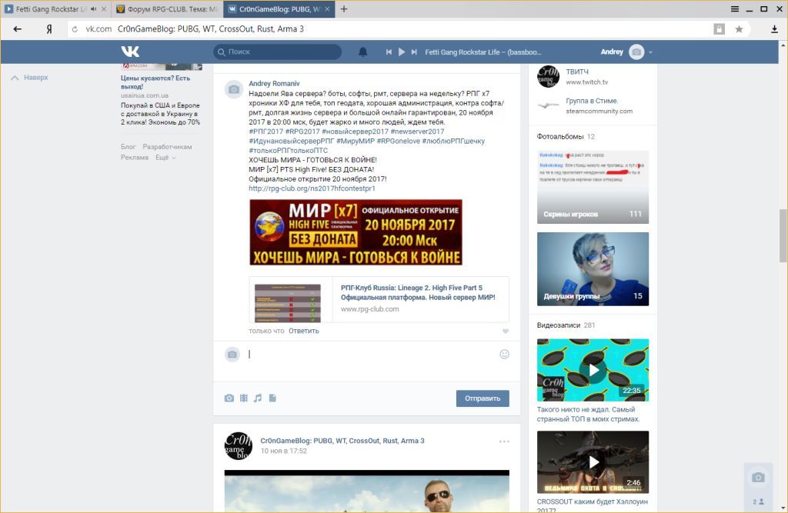The height and width of the screenshot is (513, 788).
Task: Click now-playing title Fetti Gang Rockstar Life
Action: 483,52
